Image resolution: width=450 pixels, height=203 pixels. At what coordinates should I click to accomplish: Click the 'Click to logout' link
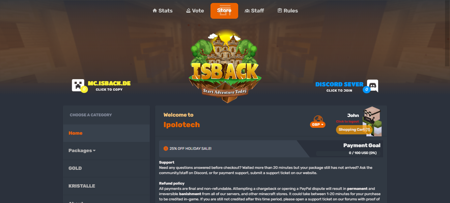348,122
